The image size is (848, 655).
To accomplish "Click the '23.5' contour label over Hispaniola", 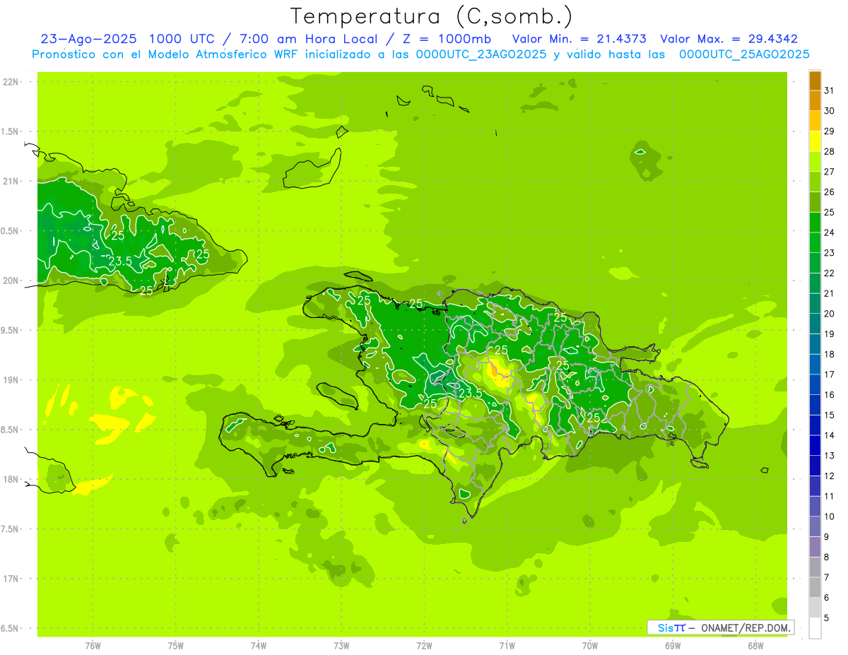I will point(470,393).
